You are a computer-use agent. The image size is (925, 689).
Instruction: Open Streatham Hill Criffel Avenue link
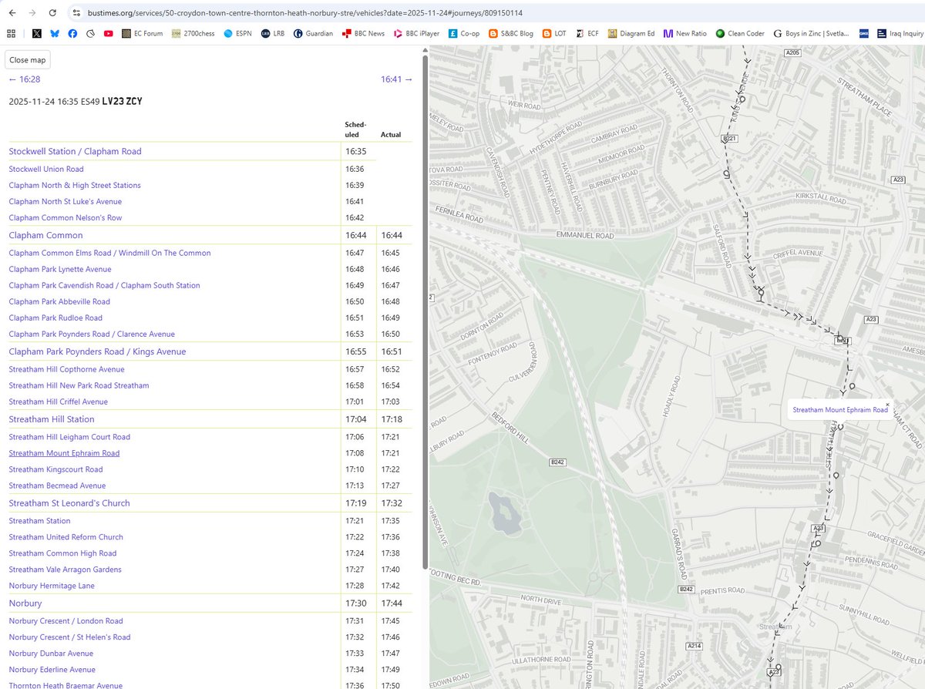coord(58,402)
